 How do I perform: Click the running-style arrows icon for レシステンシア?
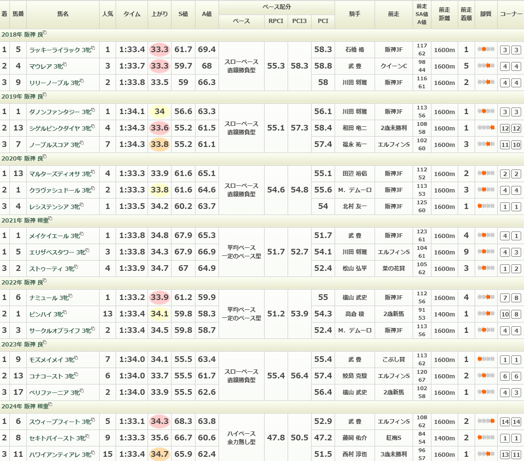pos(486,206)
